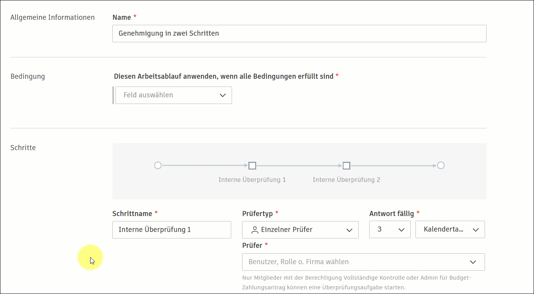The height and width of the screenshot is (294, 534).
Task: Click the chevron on the Kalendertage dropdown
Action: pos(476,229)
